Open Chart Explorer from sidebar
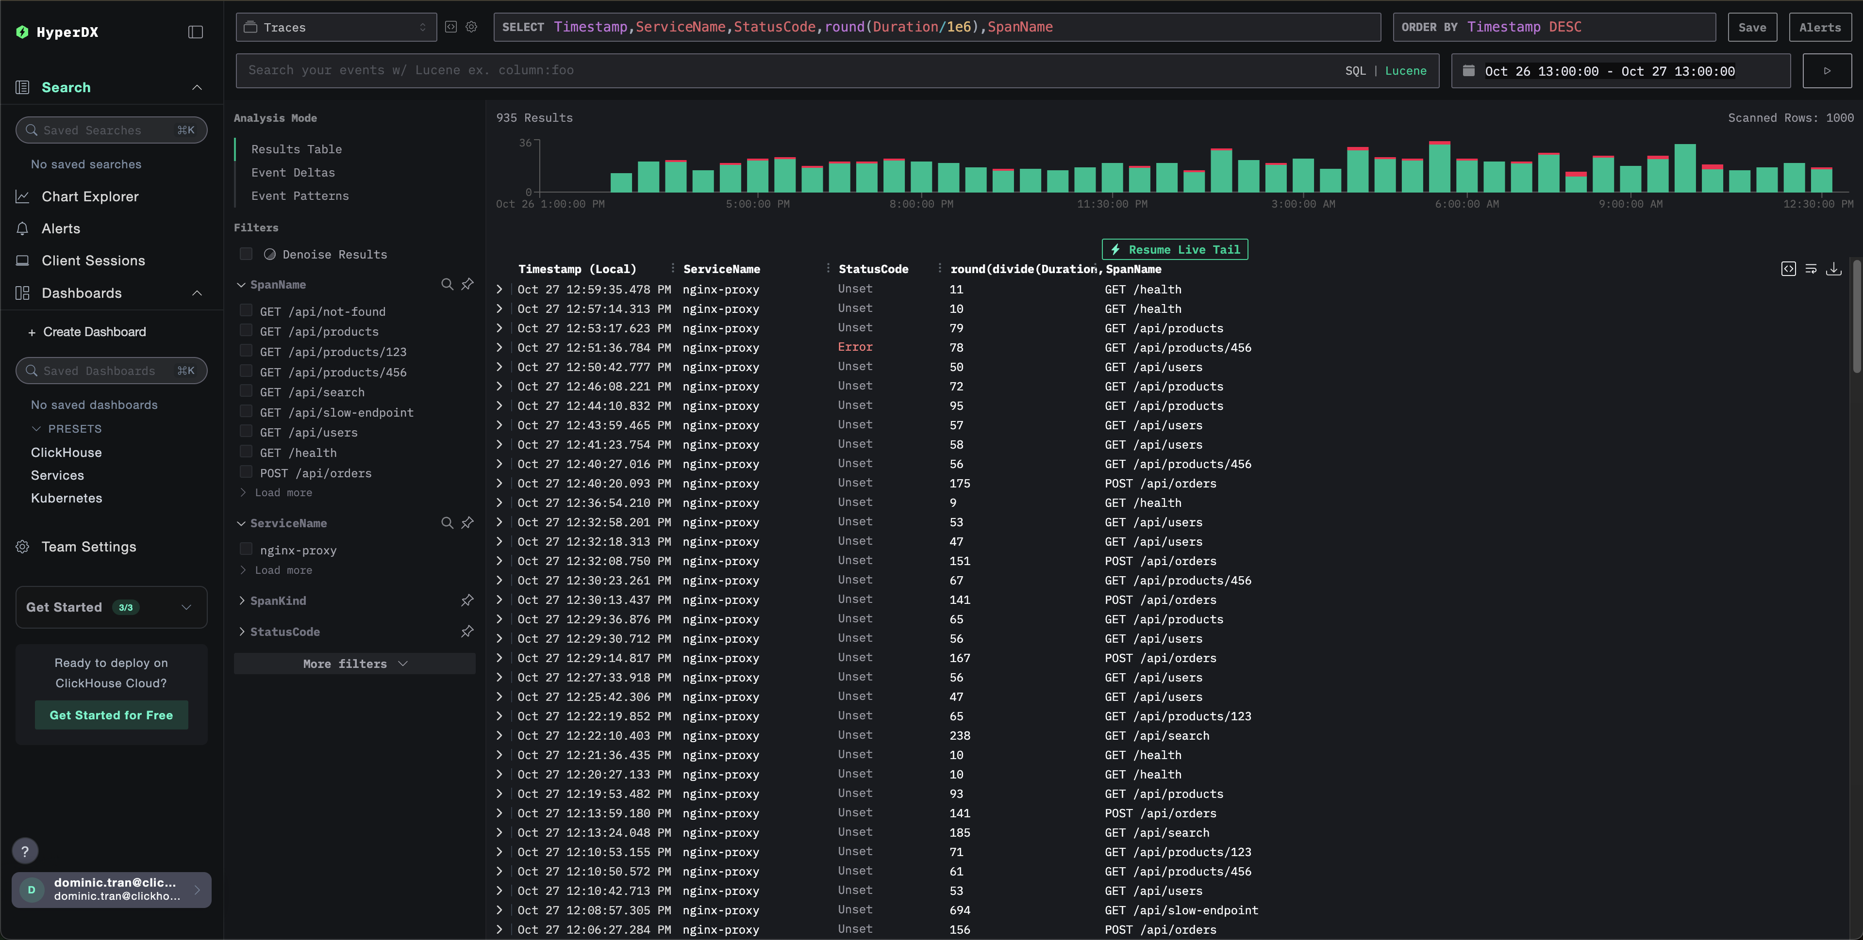Image resolution: width=1863 pixels, height=940 pixels. click(90, 196)
